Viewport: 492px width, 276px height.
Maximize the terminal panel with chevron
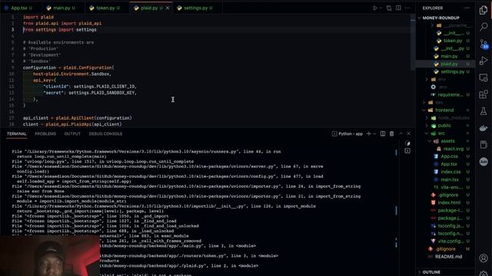tap(401, 133)
